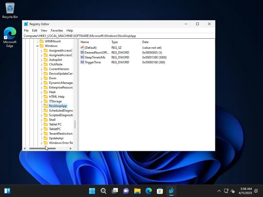Viewport: 263px width, 197px height.
Task: Select the DeviceUpdateCer key
Action: click(x=61, y=74)
